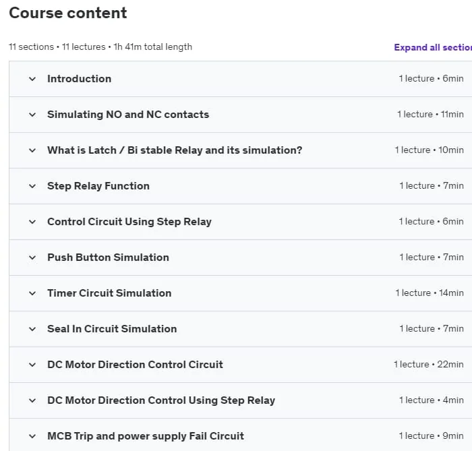Open Push Button Simulation section title
This screenshot has height=451, width=472.
click(108, 258)
